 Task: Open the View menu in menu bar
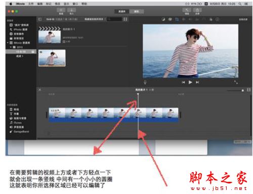(66, 4)
